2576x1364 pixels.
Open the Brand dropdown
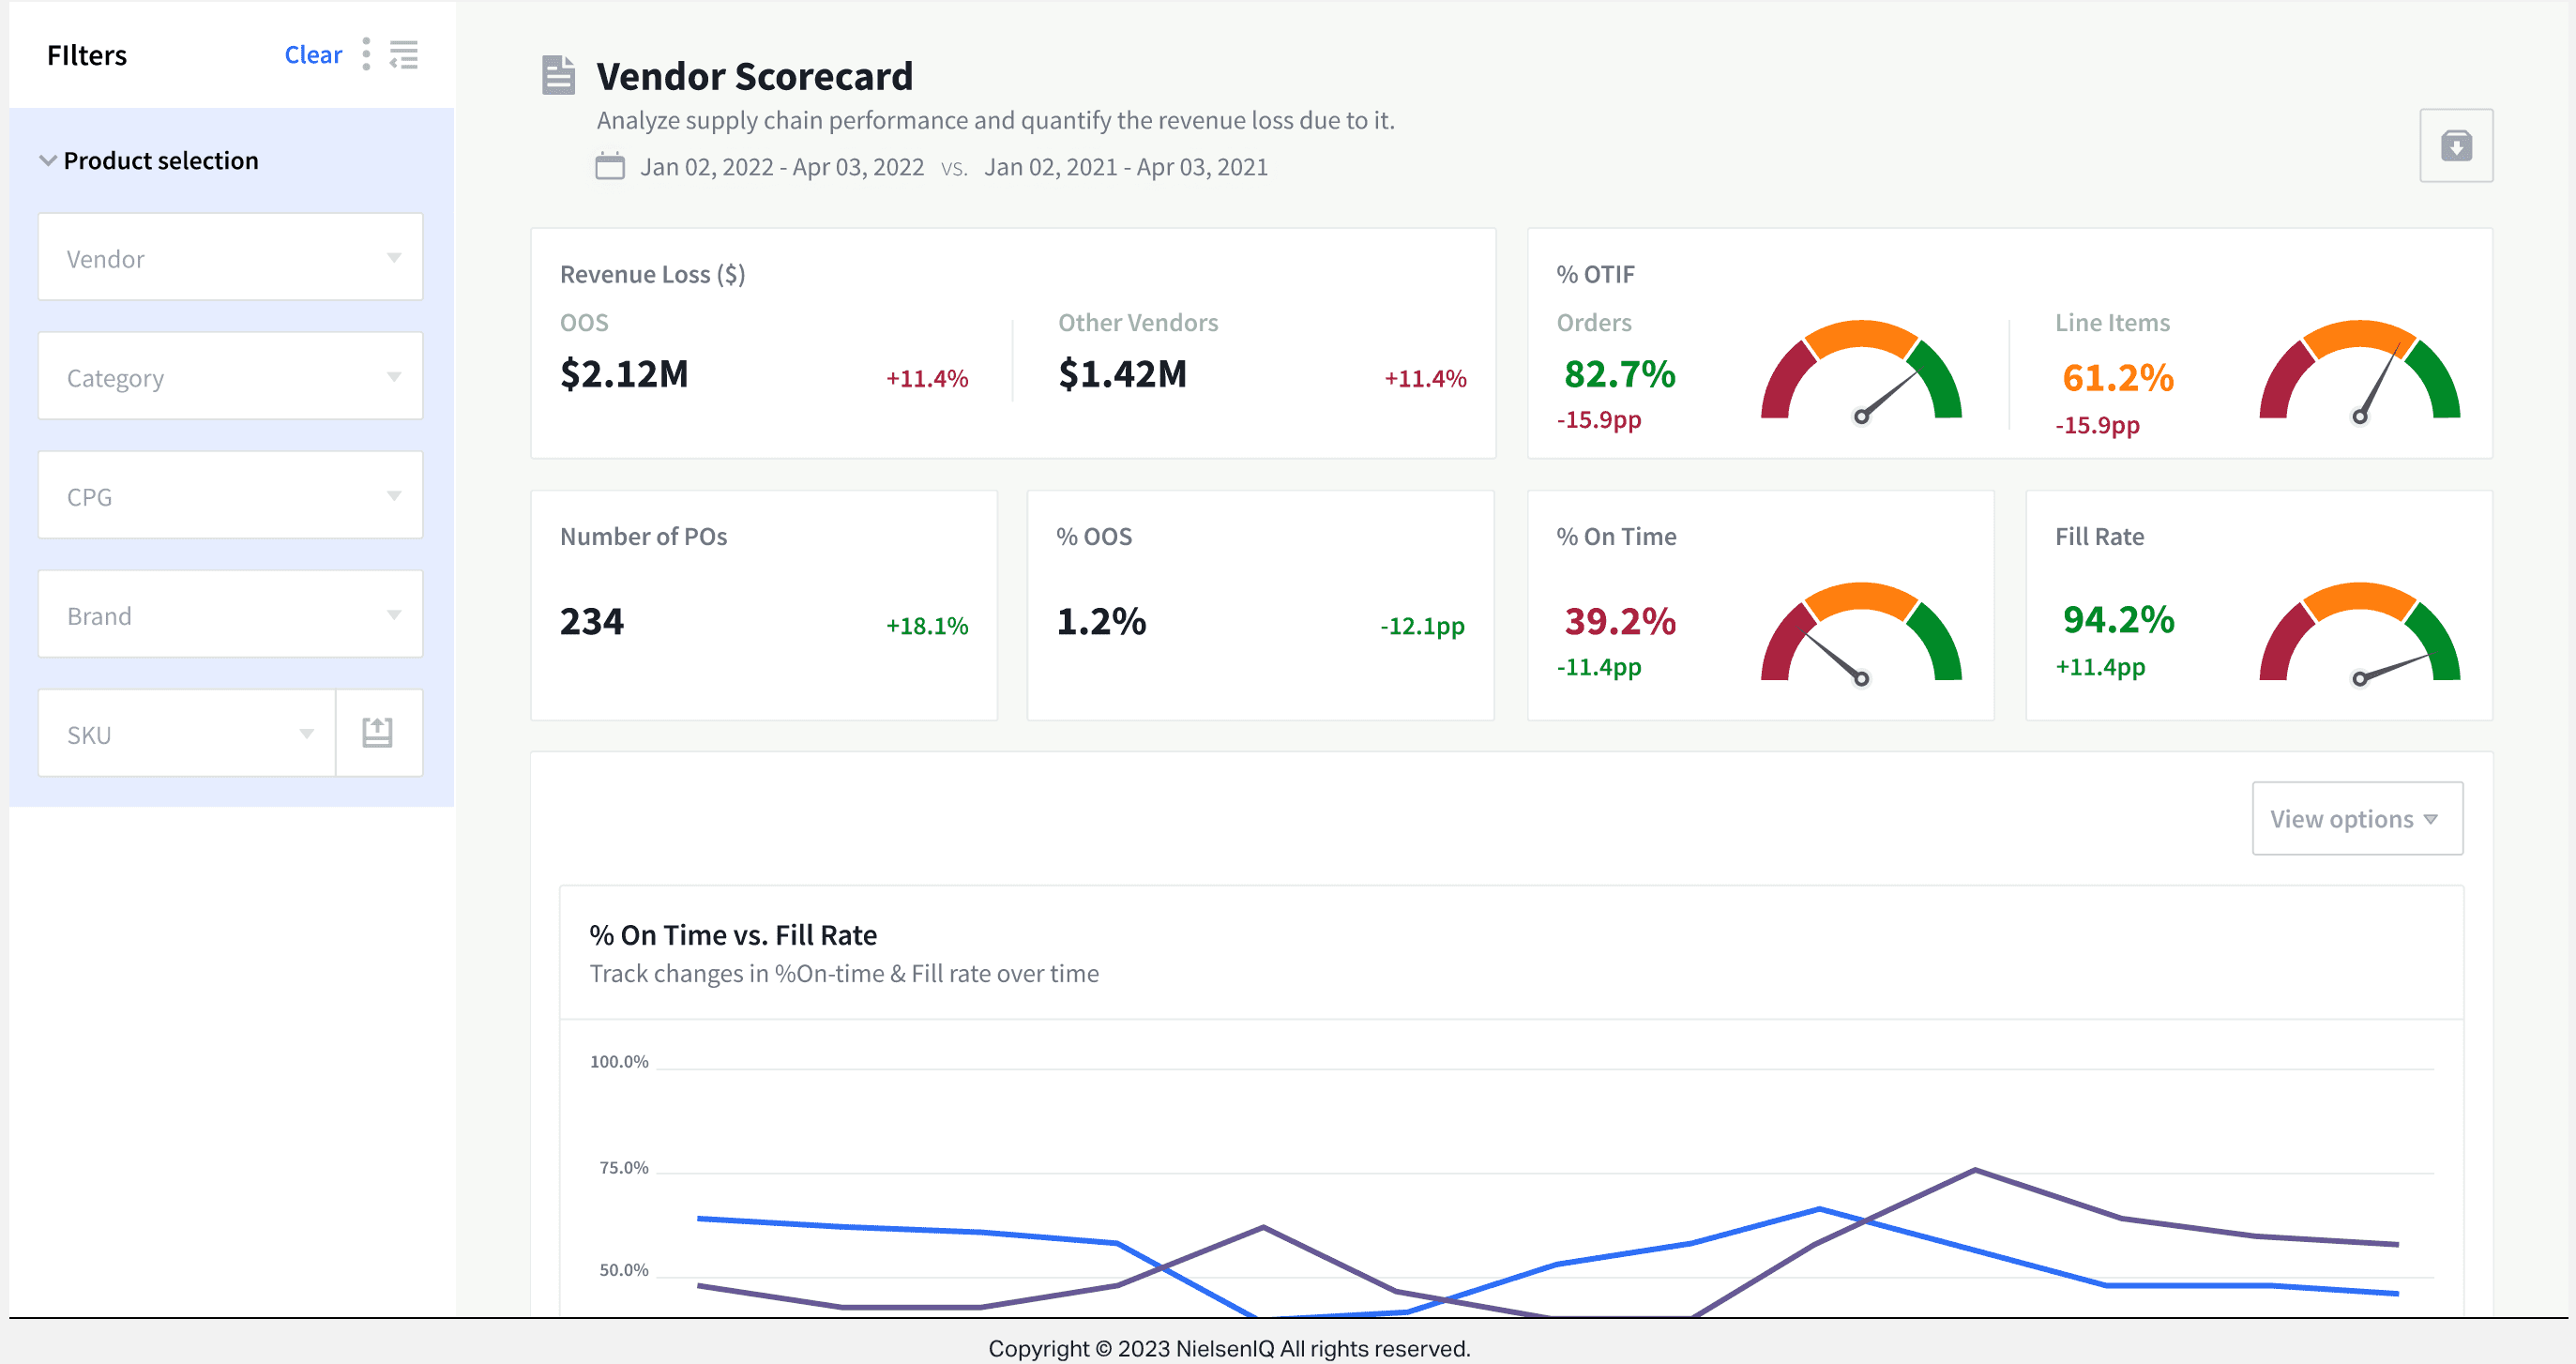tap(230, 615)
